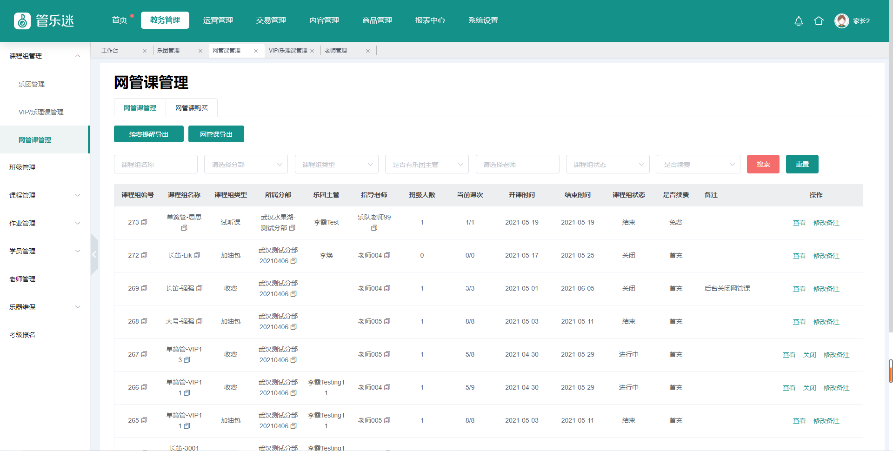Copy the 长笛•Lik group name
The height and width of the screenshot is (451, 893).
point(197,255)
